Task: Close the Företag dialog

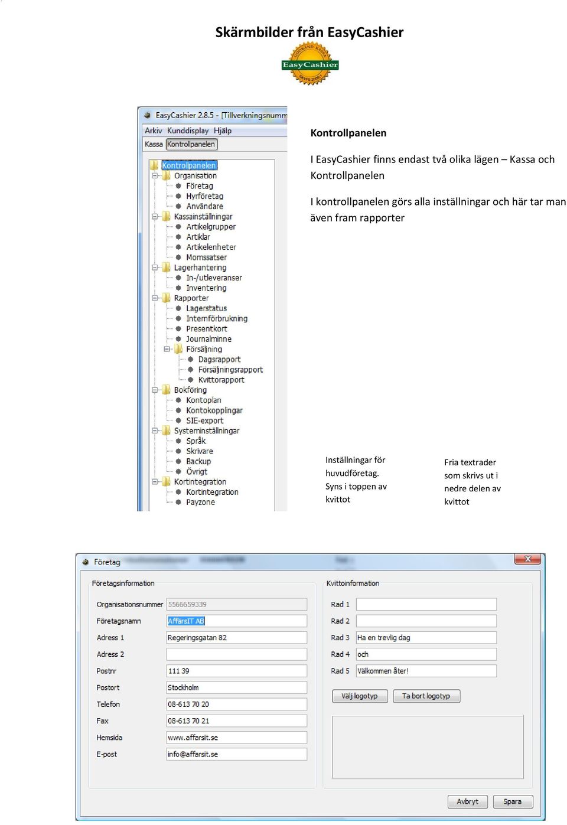Action: coord(527,559)
